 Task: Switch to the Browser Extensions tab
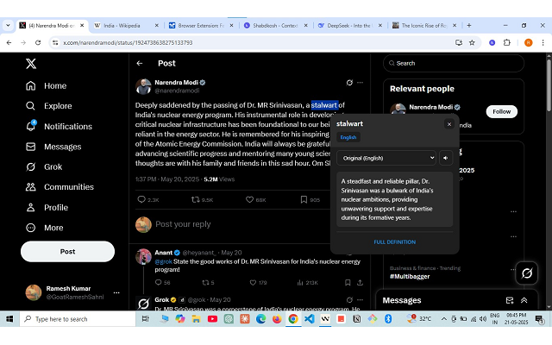coord(201,25)
